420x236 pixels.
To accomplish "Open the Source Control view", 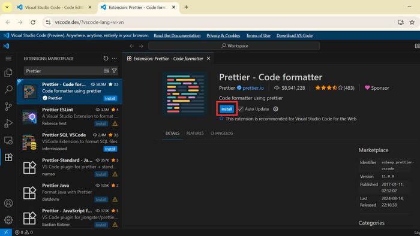I will (8, 107).
